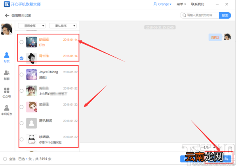The height and width of the screenshot is (168, 238).
Task: Select the radio button for 哆啦图
Action: 21,139
